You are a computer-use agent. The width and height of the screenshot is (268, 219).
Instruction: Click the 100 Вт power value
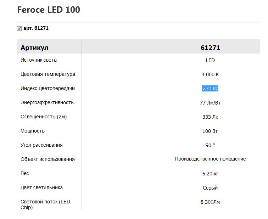click(210, 131)
